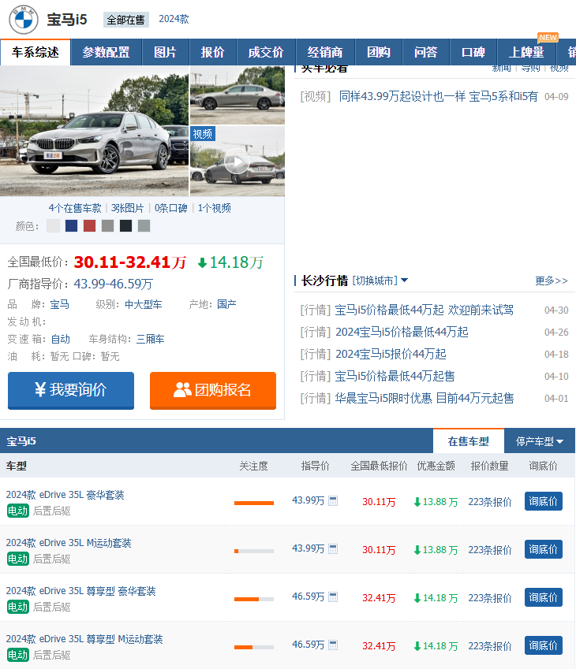Click the brand link 宝马
The width and height of the screenshot is (576, 669).
click(x=59, y=305)
